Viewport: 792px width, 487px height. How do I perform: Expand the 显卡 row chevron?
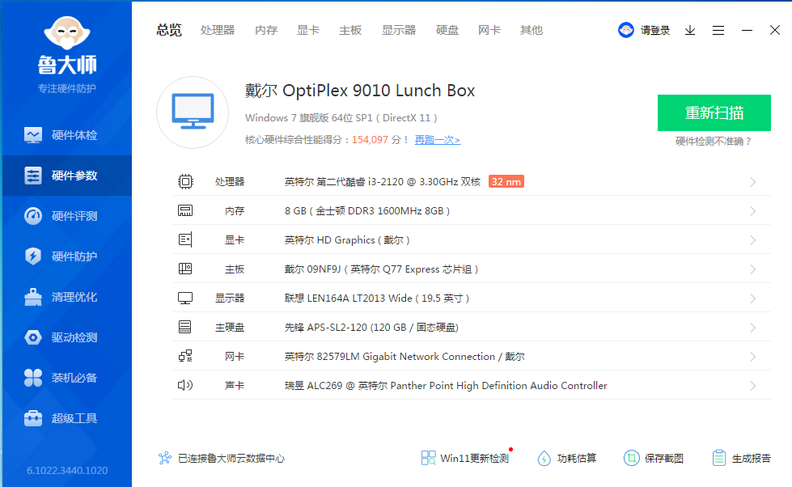pyautogui.click(x=752, y=240)
